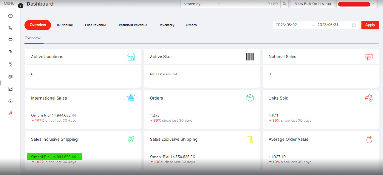This screenshot has width=383, height=175.
Task: Switch to the In Pipeline tab
Action: [x=65, y=25]
